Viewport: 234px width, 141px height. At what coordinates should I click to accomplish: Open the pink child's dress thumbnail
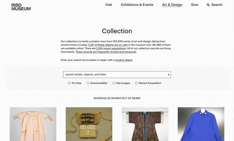coord(33,124)
